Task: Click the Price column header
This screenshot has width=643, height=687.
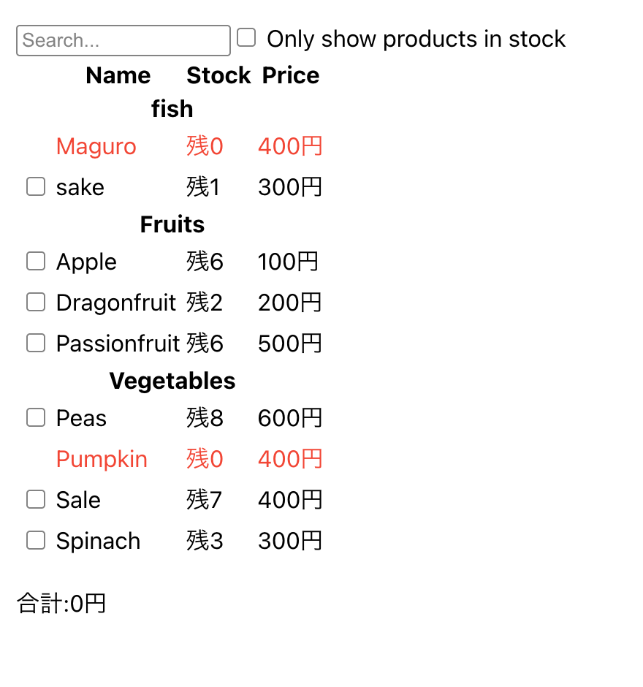Action: tap(290, 75)
